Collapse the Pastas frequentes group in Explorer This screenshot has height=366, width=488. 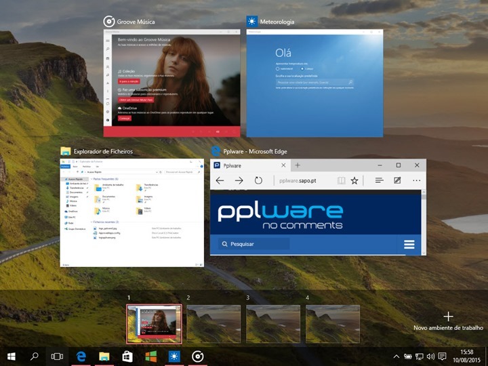click(91, 179)
